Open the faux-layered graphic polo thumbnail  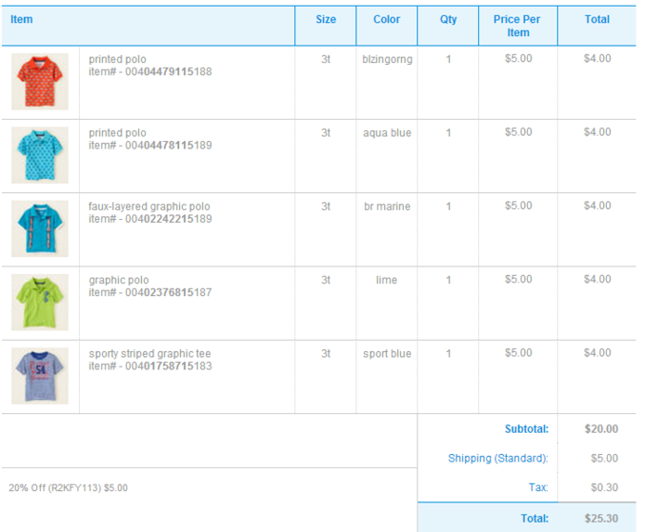point(40,228)
